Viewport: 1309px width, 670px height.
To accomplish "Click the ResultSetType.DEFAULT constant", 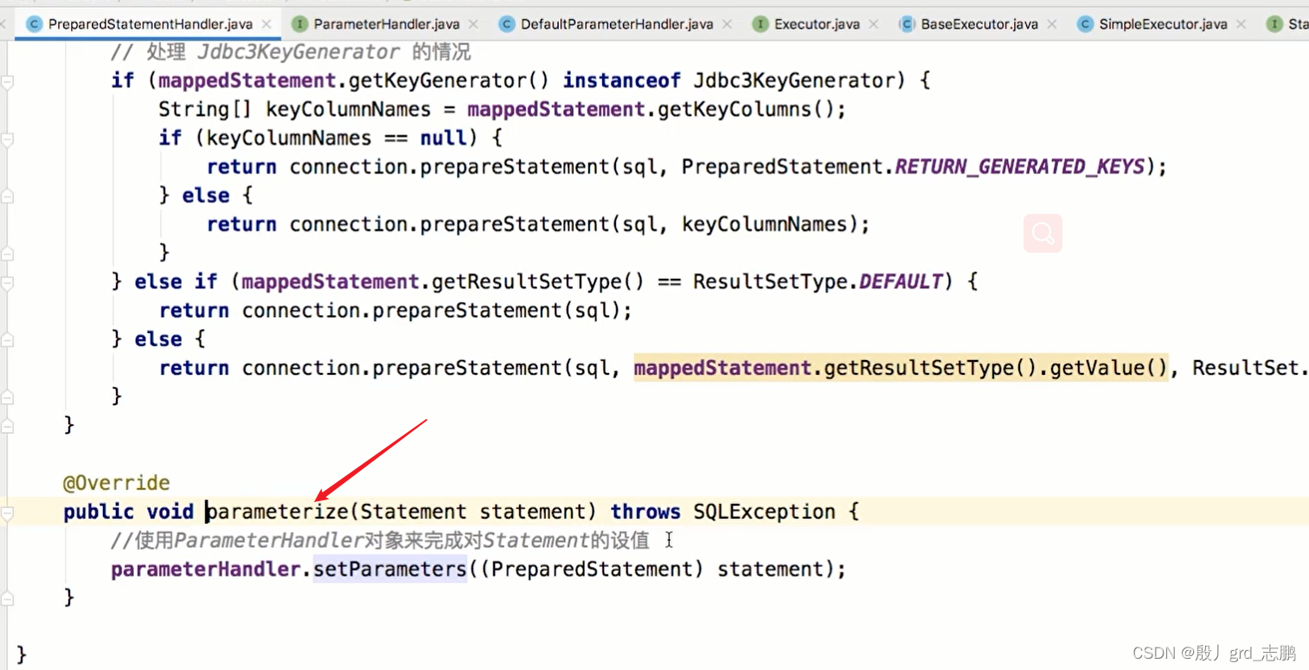I will [900, 282].
